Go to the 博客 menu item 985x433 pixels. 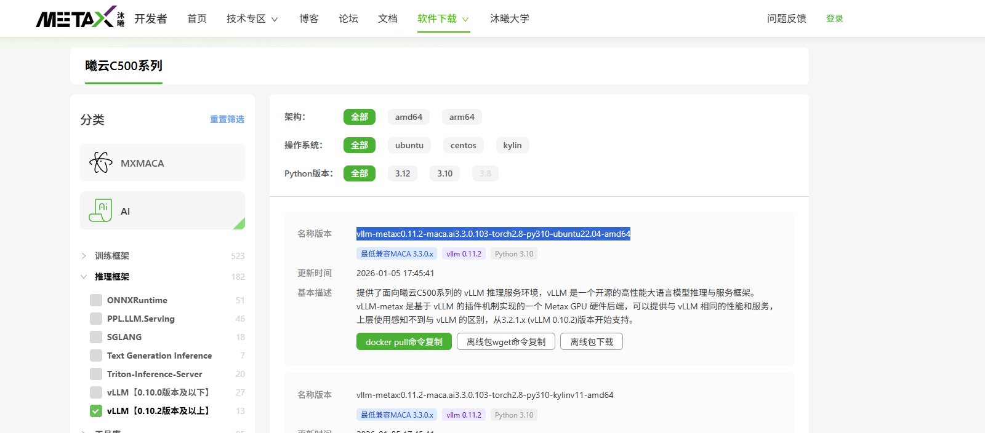click(x=309, y=18)
